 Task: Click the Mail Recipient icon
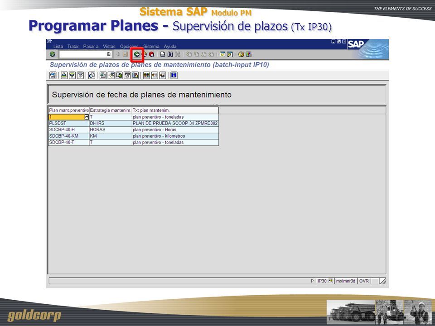tap(127, 75)
